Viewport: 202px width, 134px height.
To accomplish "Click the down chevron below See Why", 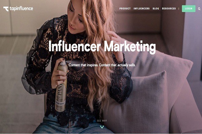I will tap(102, 127).
